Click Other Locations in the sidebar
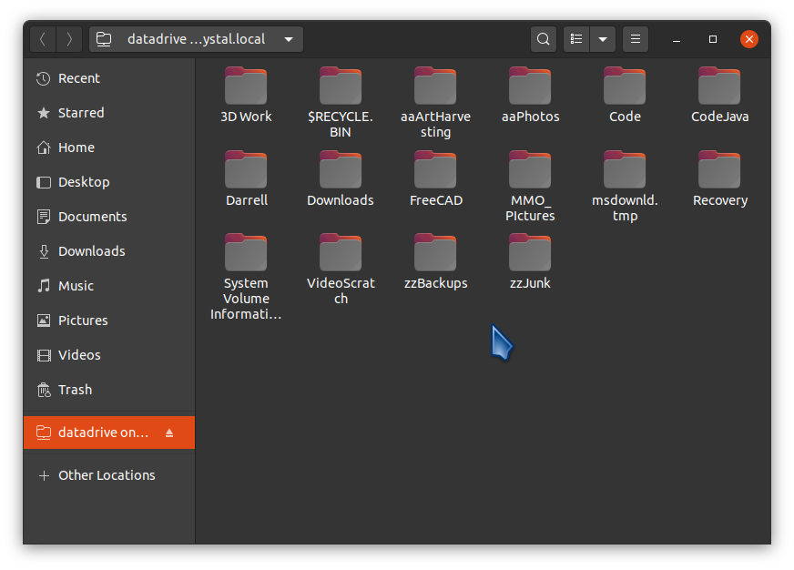The height and width of the screenshot is (570, 794). [x=106, y=475]
